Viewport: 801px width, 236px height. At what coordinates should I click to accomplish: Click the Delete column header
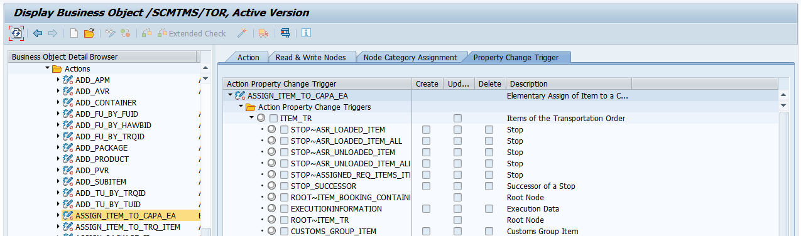(x=490, y=84)
